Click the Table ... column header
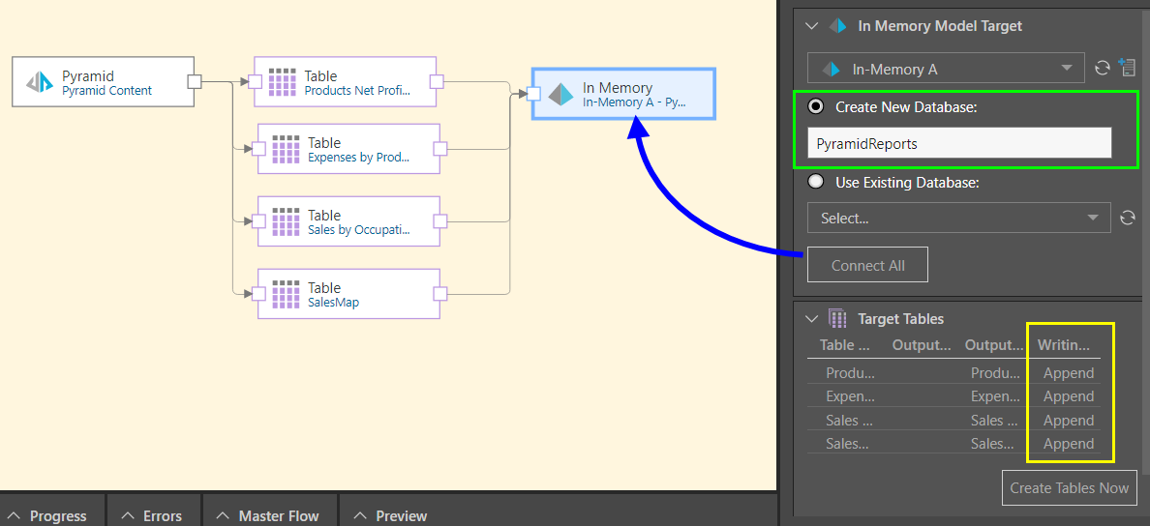Image resolution: width=1150 pixels, height=526 pixels. [x=844, y=345]
